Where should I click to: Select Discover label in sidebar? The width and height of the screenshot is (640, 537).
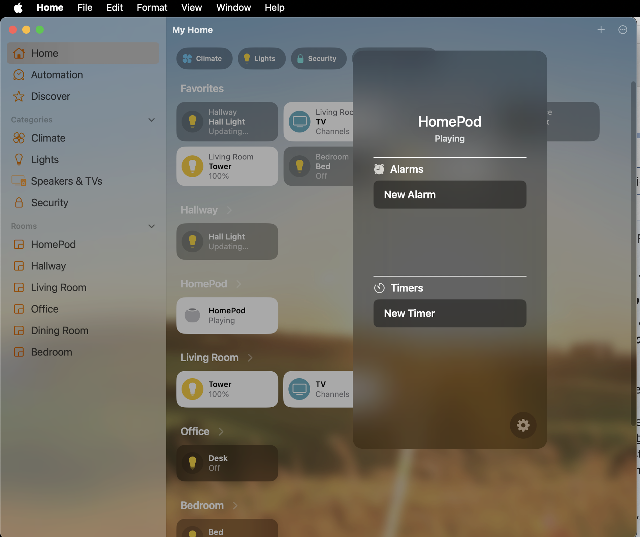coord(51,96)
